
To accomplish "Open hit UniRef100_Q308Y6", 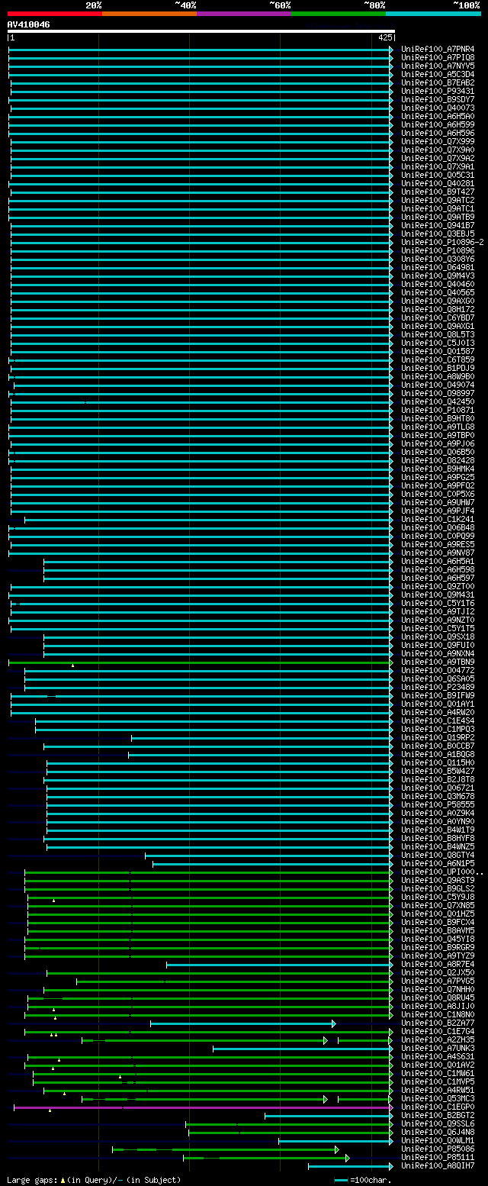I will click(438, 259).
